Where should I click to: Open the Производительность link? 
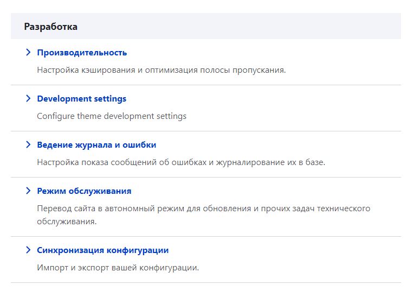(x=82, y=53)
